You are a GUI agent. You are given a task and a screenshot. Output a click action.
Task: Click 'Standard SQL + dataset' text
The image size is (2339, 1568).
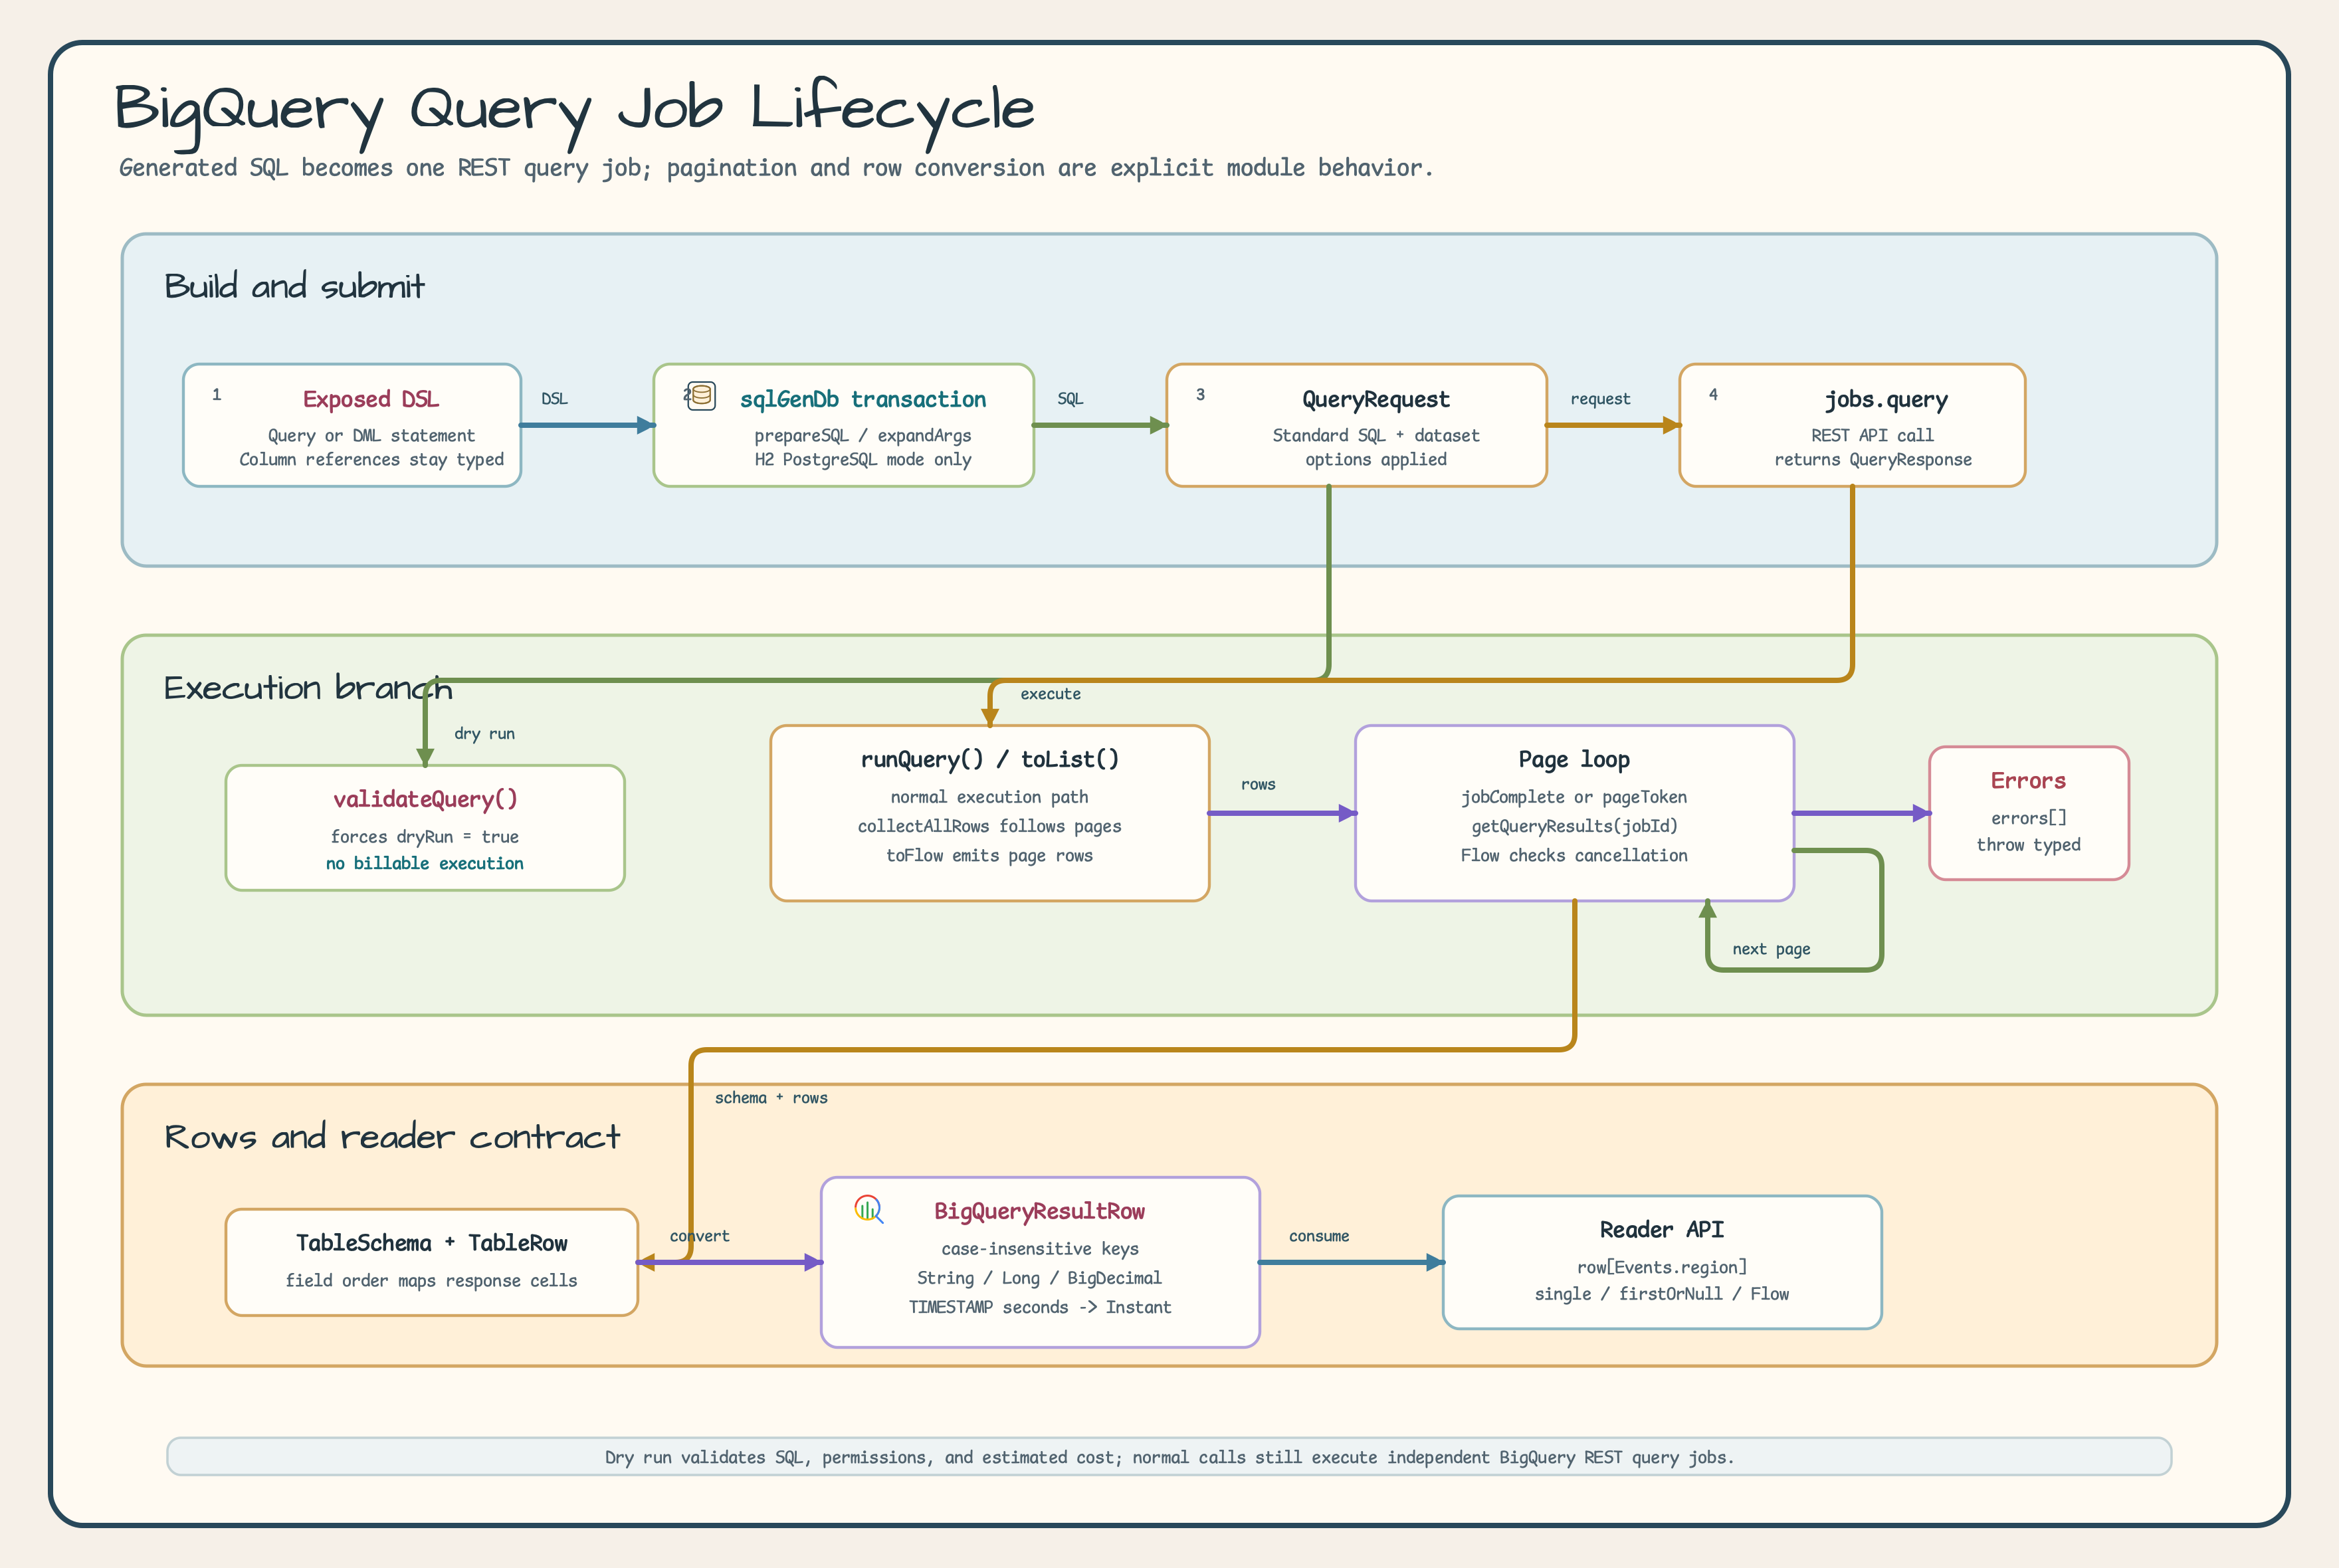point(1375,436)
